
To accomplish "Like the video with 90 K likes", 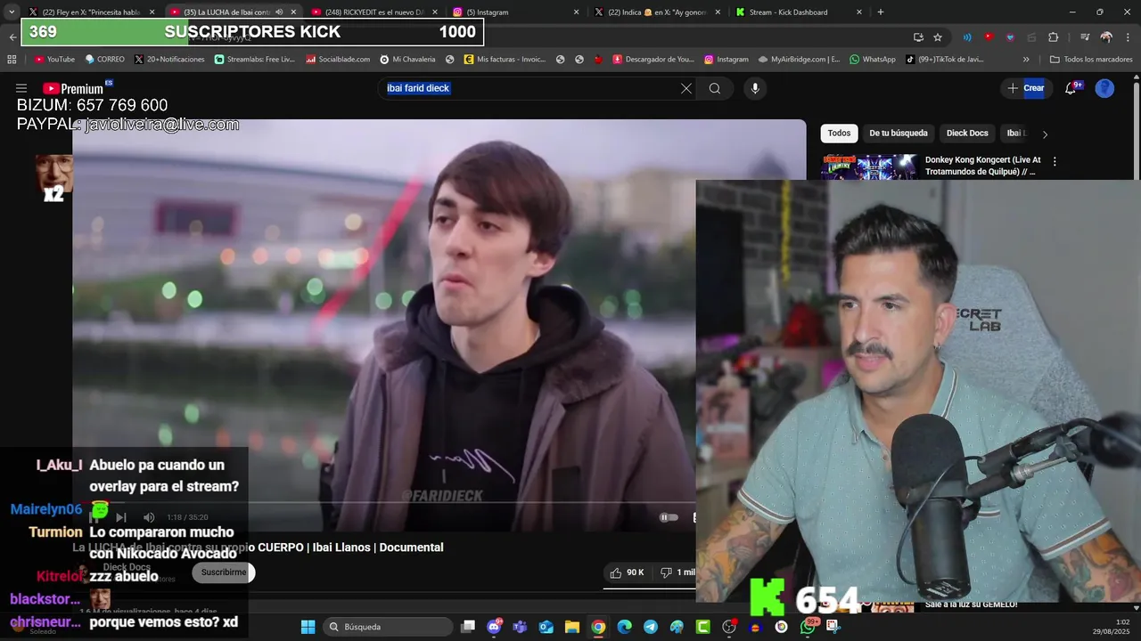I will (x=628, y=572).
